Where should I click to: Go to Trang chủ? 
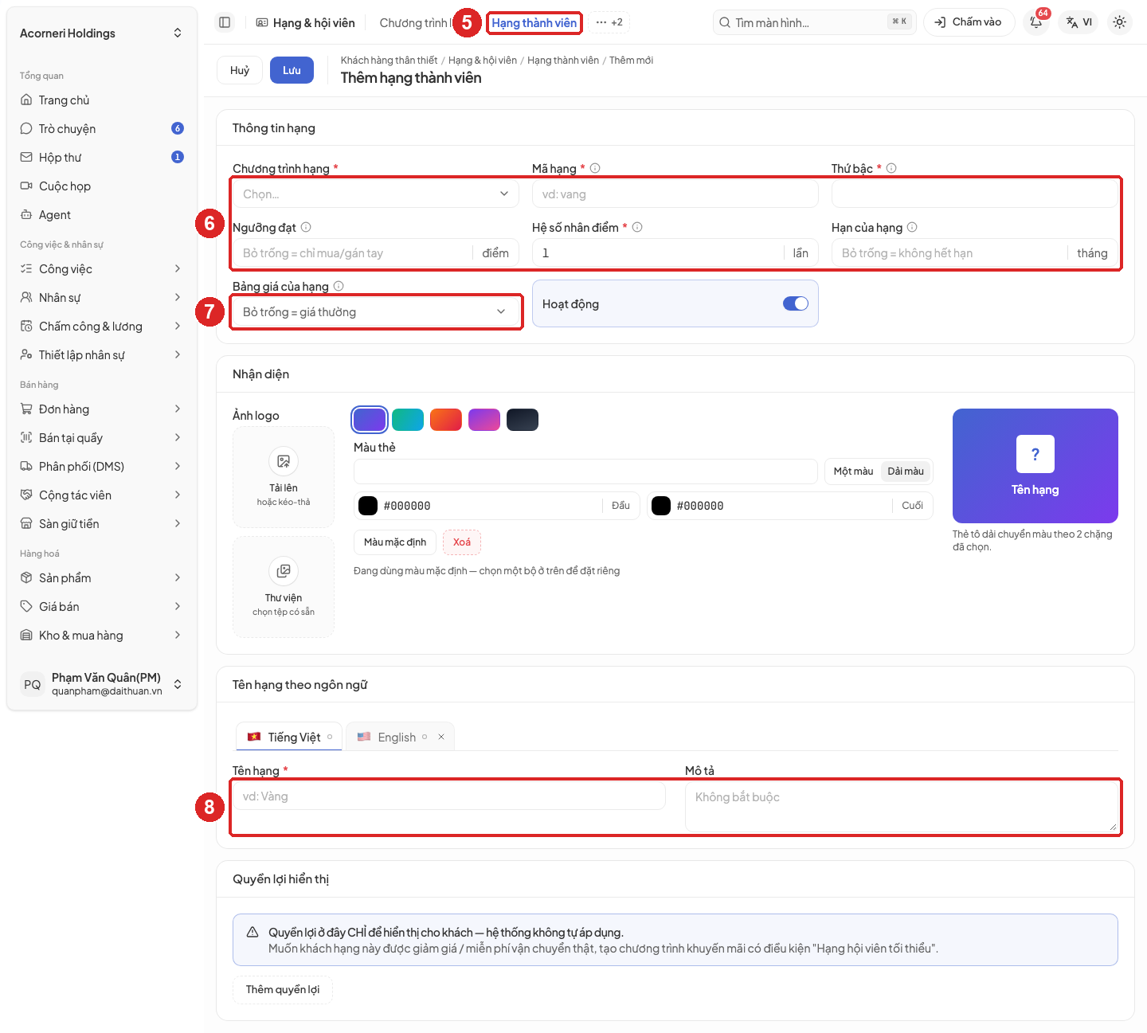point(102,100)
